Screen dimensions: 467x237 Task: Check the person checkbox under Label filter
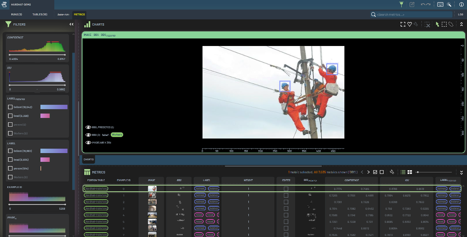click(10, 168)
